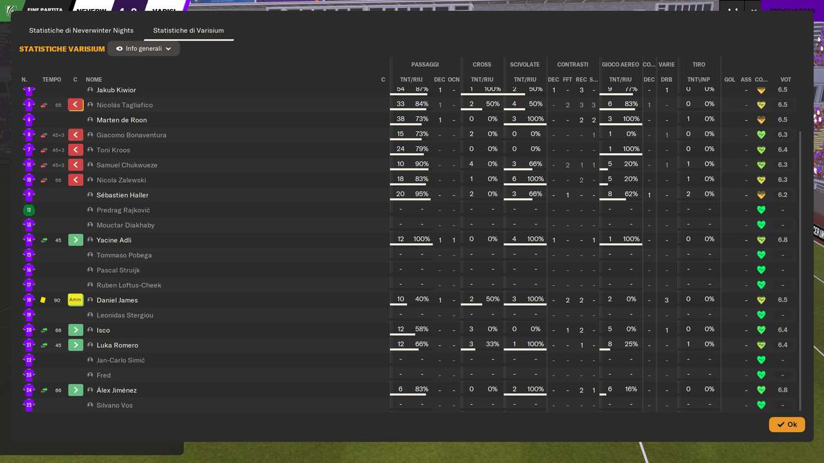
Task: Open player Jakub Kiwior
Action: (117, 90)
